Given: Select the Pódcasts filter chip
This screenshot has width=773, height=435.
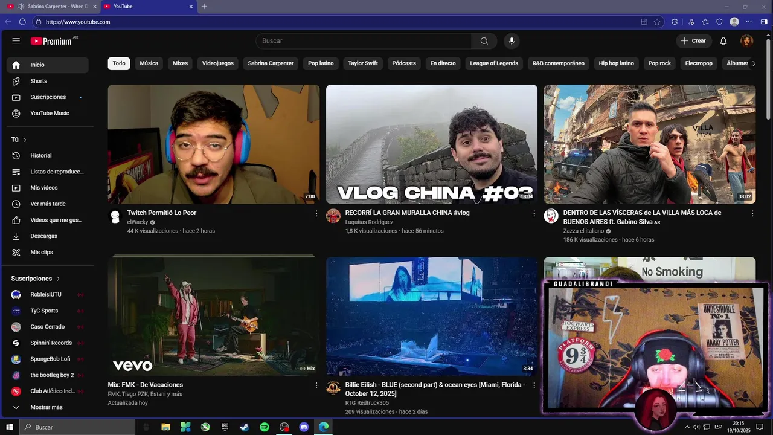Looking at the screenshot, I should coord(404,63).
